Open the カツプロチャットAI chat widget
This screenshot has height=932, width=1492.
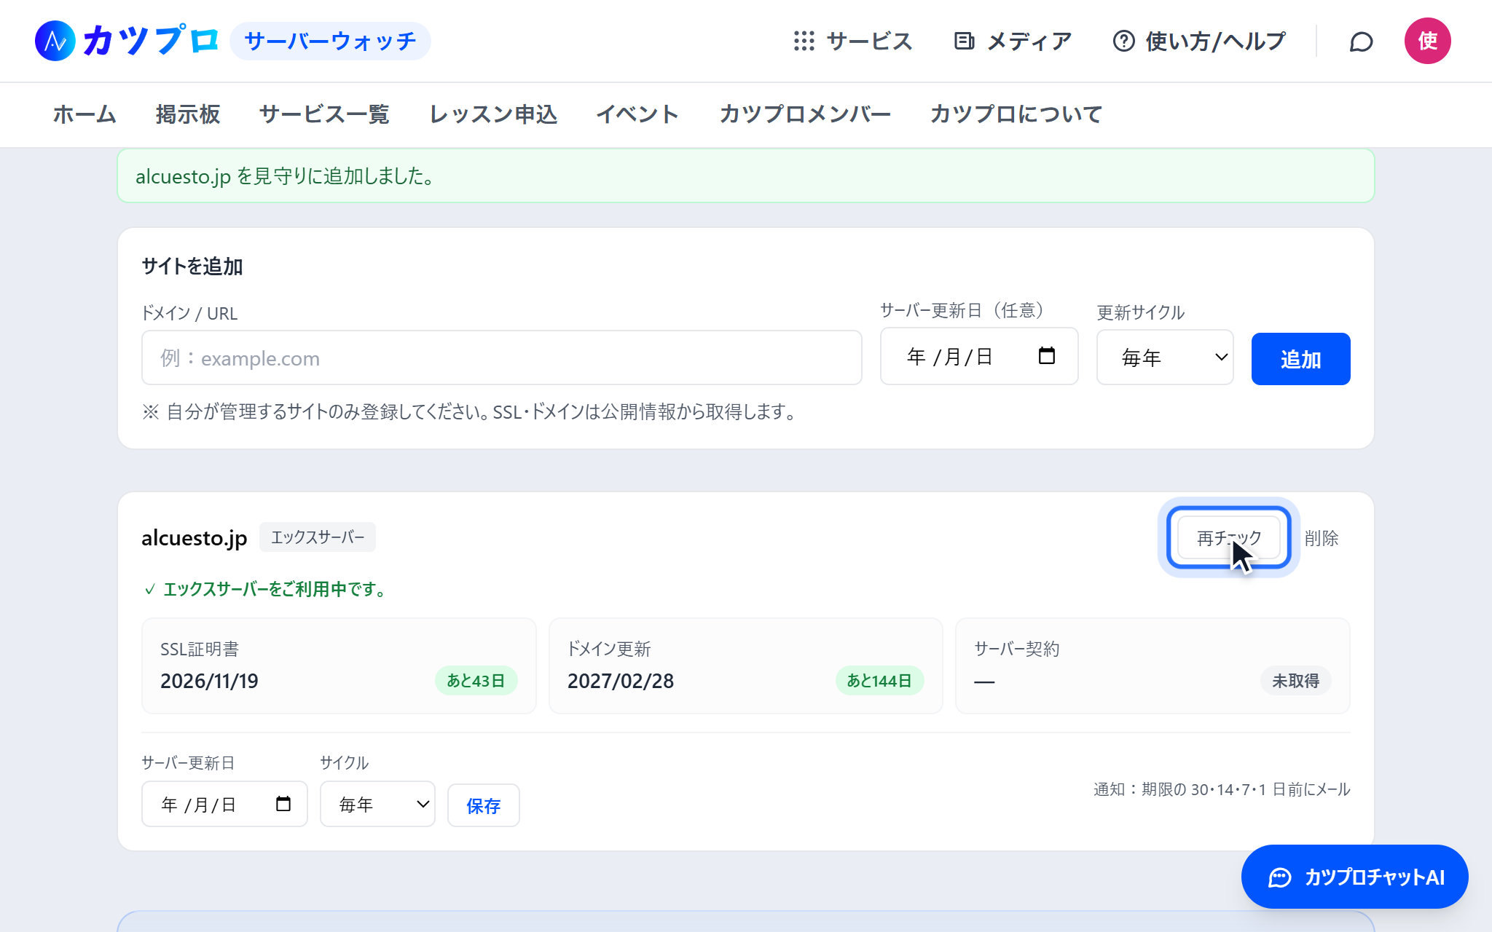[x=1354, y=877]
